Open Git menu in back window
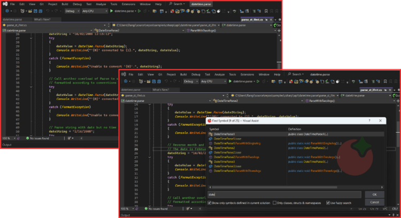The image size is (401, 218). 41,4
